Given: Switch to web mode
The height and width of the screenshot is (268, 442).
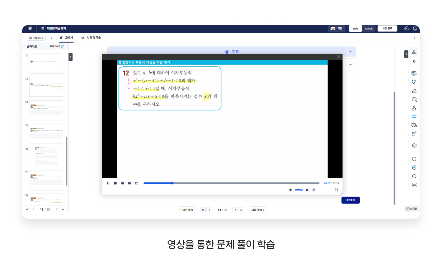Looking at the screenshot, I should click(355, 29).
